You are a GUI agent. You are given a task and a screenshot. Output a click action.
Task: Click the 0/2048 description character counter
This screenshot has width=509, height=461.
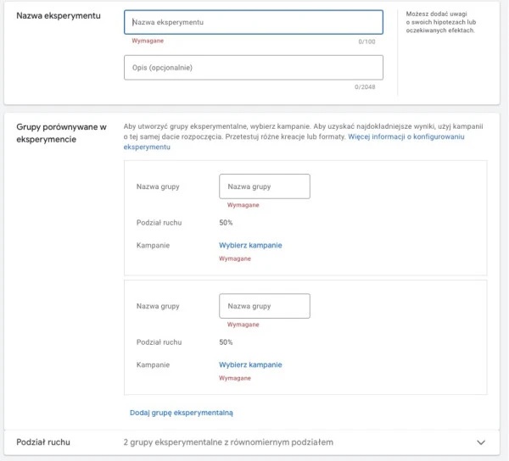[365, 86]
